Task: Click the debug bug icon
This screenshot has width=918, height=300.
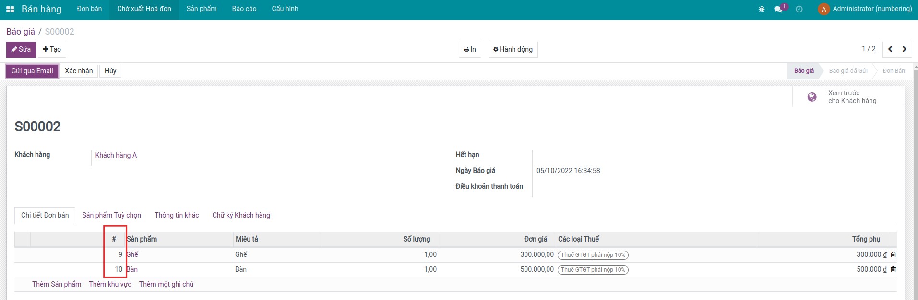Action: (762, 9)
